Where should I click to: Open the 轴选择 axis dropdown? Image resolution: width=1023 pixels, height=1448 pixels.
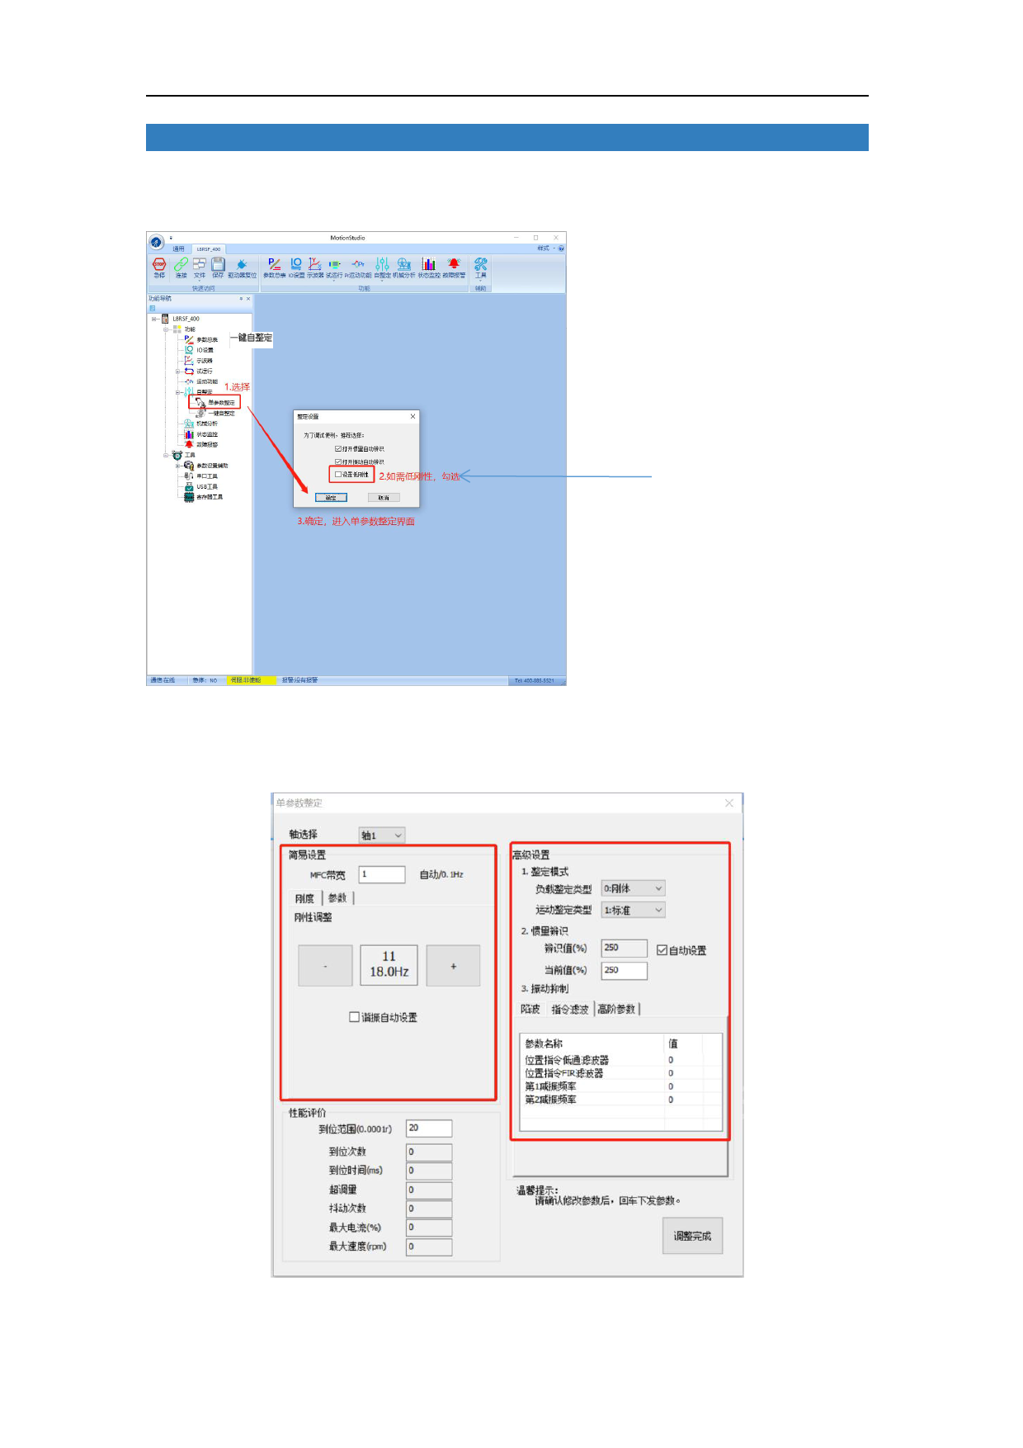(x=382, y=835)
